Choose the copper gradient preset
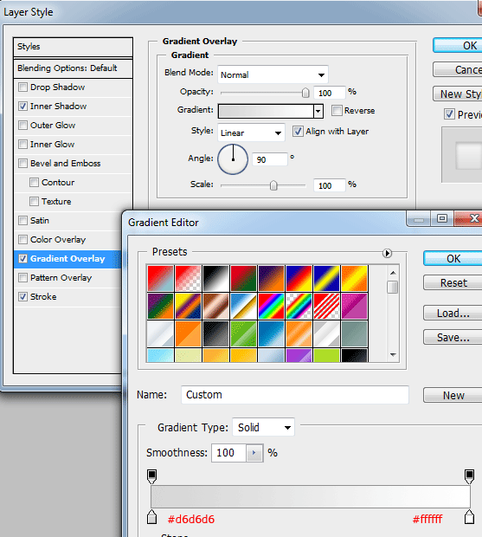The width and height of the screenshot is (482, 537). point(215,306)
